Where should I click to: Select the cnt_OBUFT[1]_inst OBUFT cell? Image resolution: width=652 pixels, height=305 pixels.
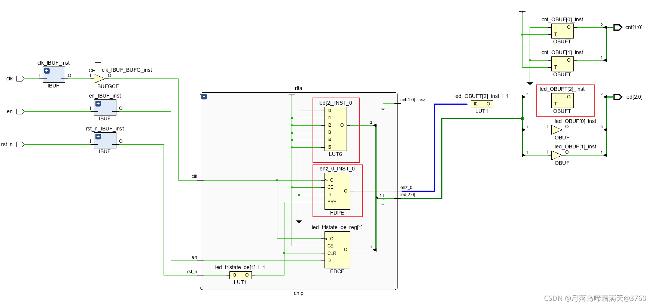pos(562,64)
